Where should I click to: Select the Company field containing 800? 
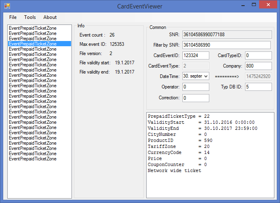pos(258,66)
